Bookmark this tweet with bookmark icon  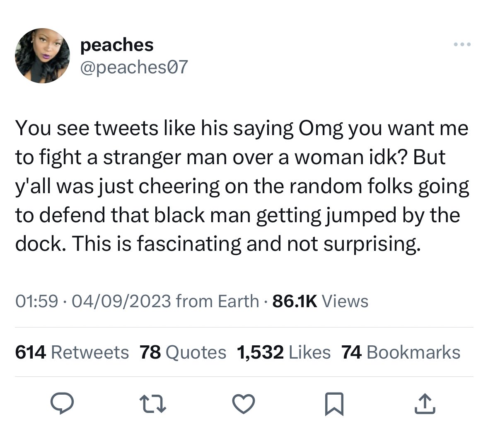tap(334, 404)
